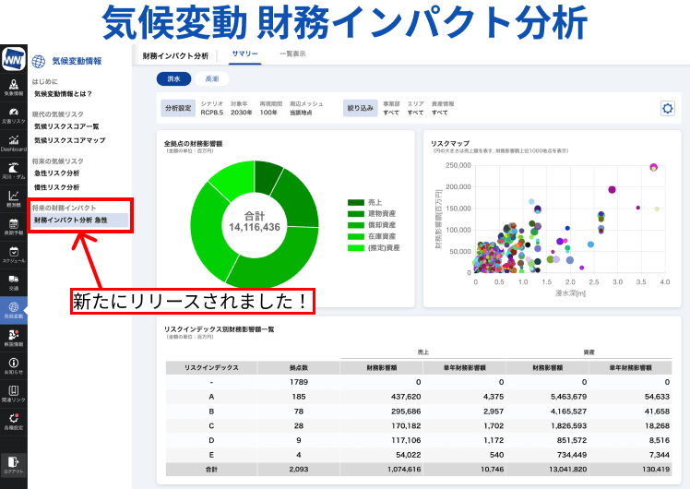Open the 気象情報 sidebar icon

pos(13,87)
